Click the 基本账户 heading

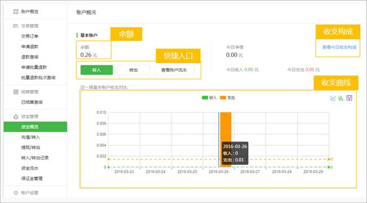[89, 35]
